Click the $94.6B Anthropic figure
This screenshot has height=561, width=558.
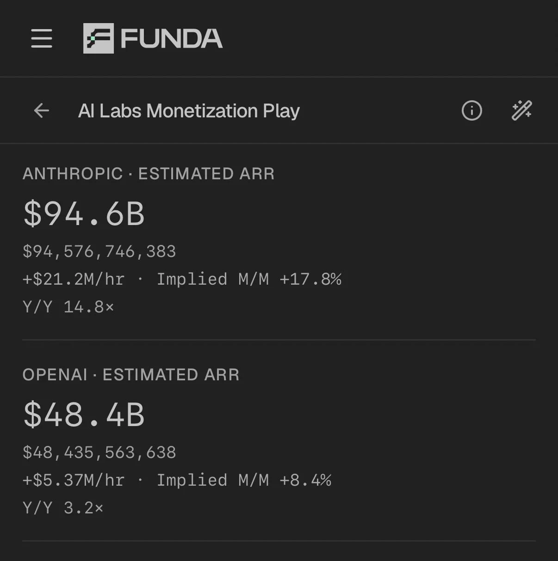[x=84, y=213]
